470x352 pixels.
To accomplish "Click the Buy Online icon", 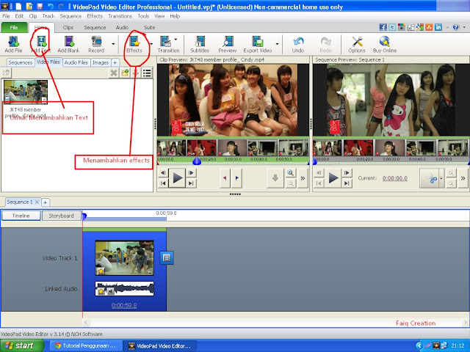I will pyautogui.click(x=385, y=44).
